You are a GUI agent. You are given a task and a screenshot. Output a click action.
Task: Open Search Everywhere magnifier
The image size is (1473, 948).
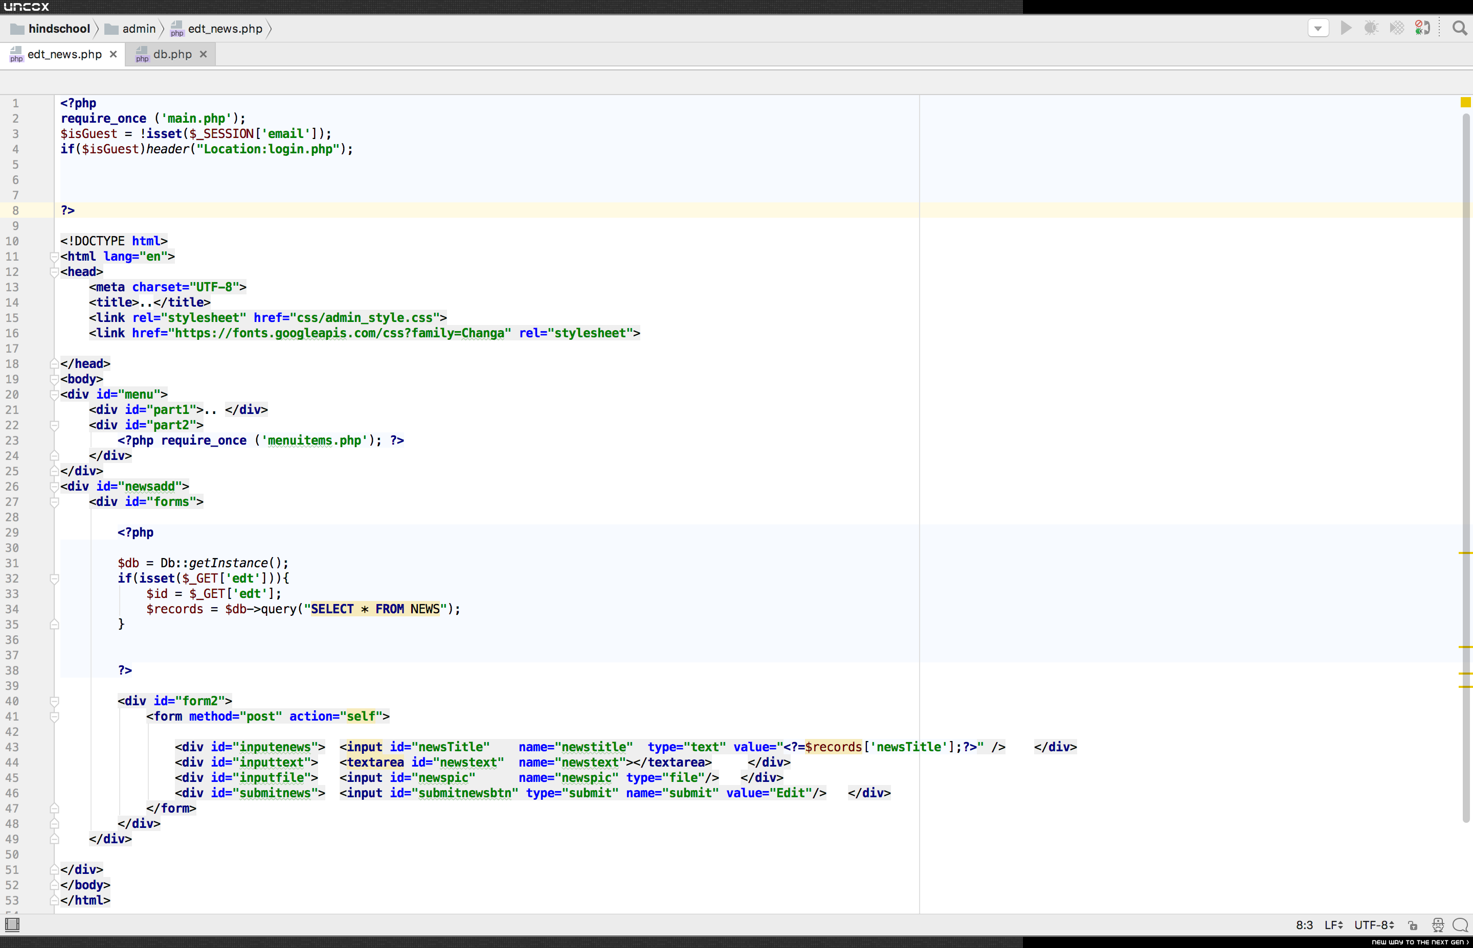pyautogui.click(x=1460, y=28)
